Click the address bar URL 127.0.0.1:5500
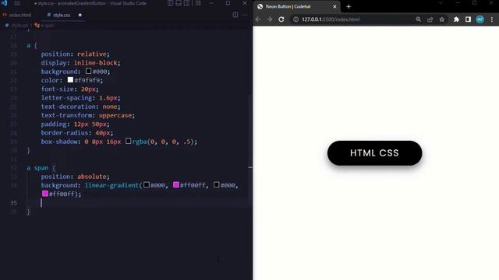The width and height of the screenshot is (499, 280). pyautogui.click(x=331, y=19)
